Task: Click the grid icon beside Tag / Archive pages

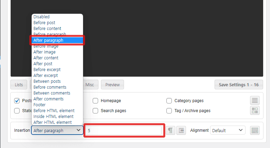Action: point(255,111)
